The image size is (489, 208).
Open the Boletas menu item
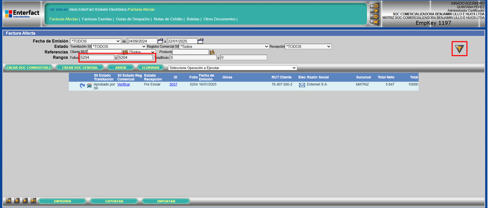click(x=193, y=19)
